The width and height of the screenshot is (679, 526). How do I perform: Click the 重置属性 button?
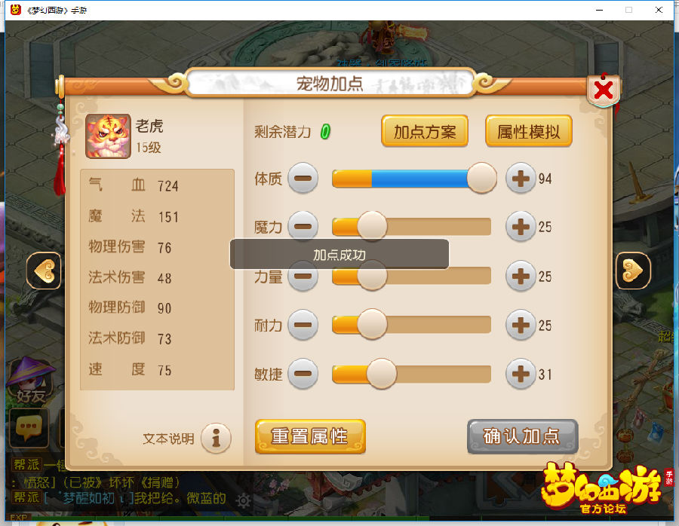pos(310,436)
